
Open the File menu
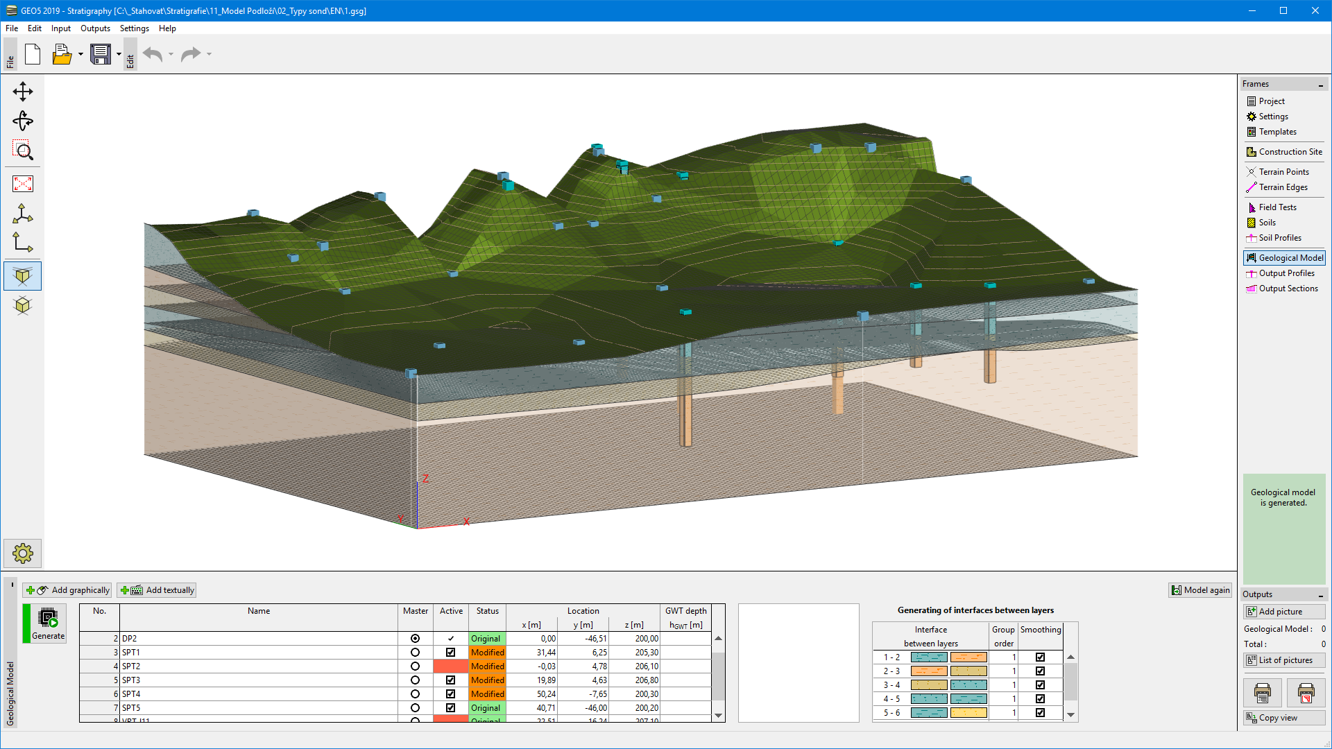tap(12, 28)
